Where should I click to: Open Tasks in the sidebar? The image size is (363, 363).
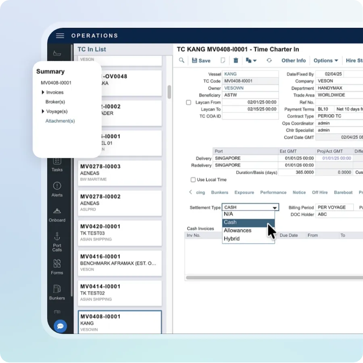coord(57,165)
